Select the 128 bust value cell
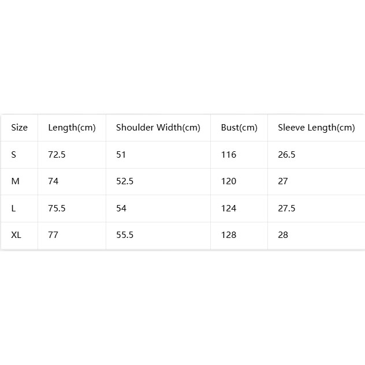 pyautogui.click(x=239, y=235)
